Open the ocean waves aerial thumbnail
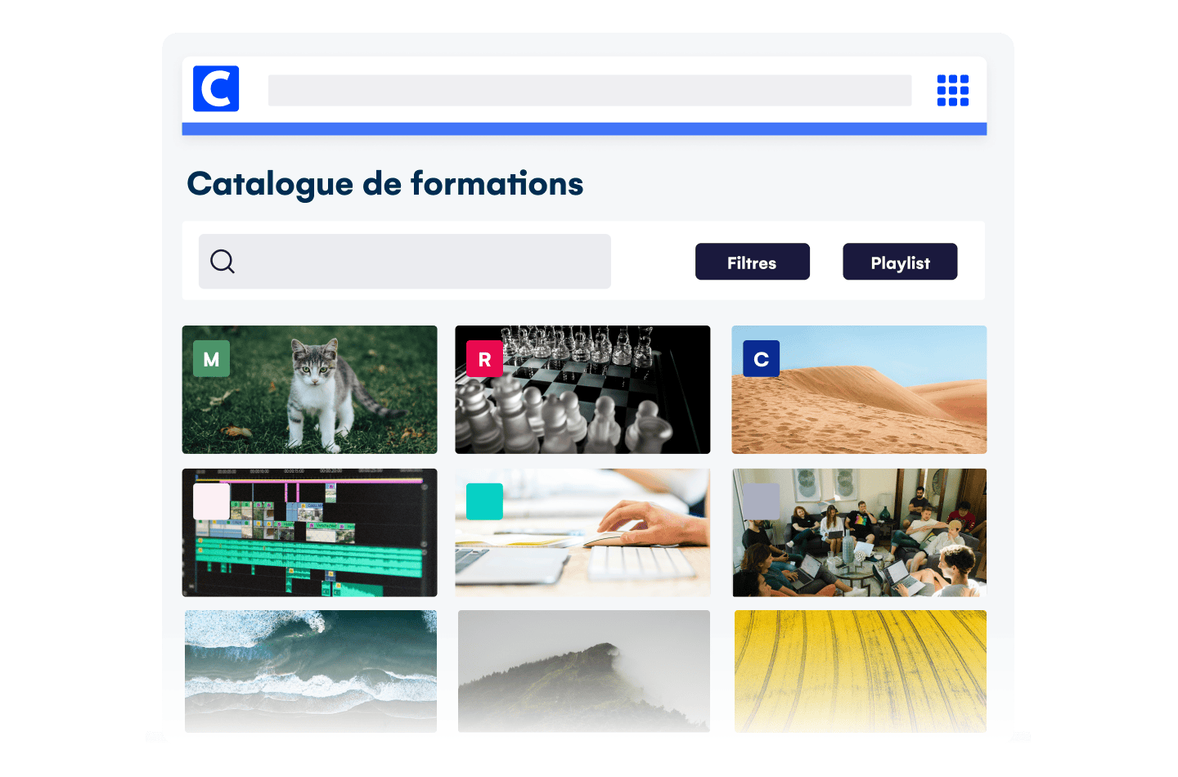1178x777 pixels. pyautogui.click(x=311, y=671)
